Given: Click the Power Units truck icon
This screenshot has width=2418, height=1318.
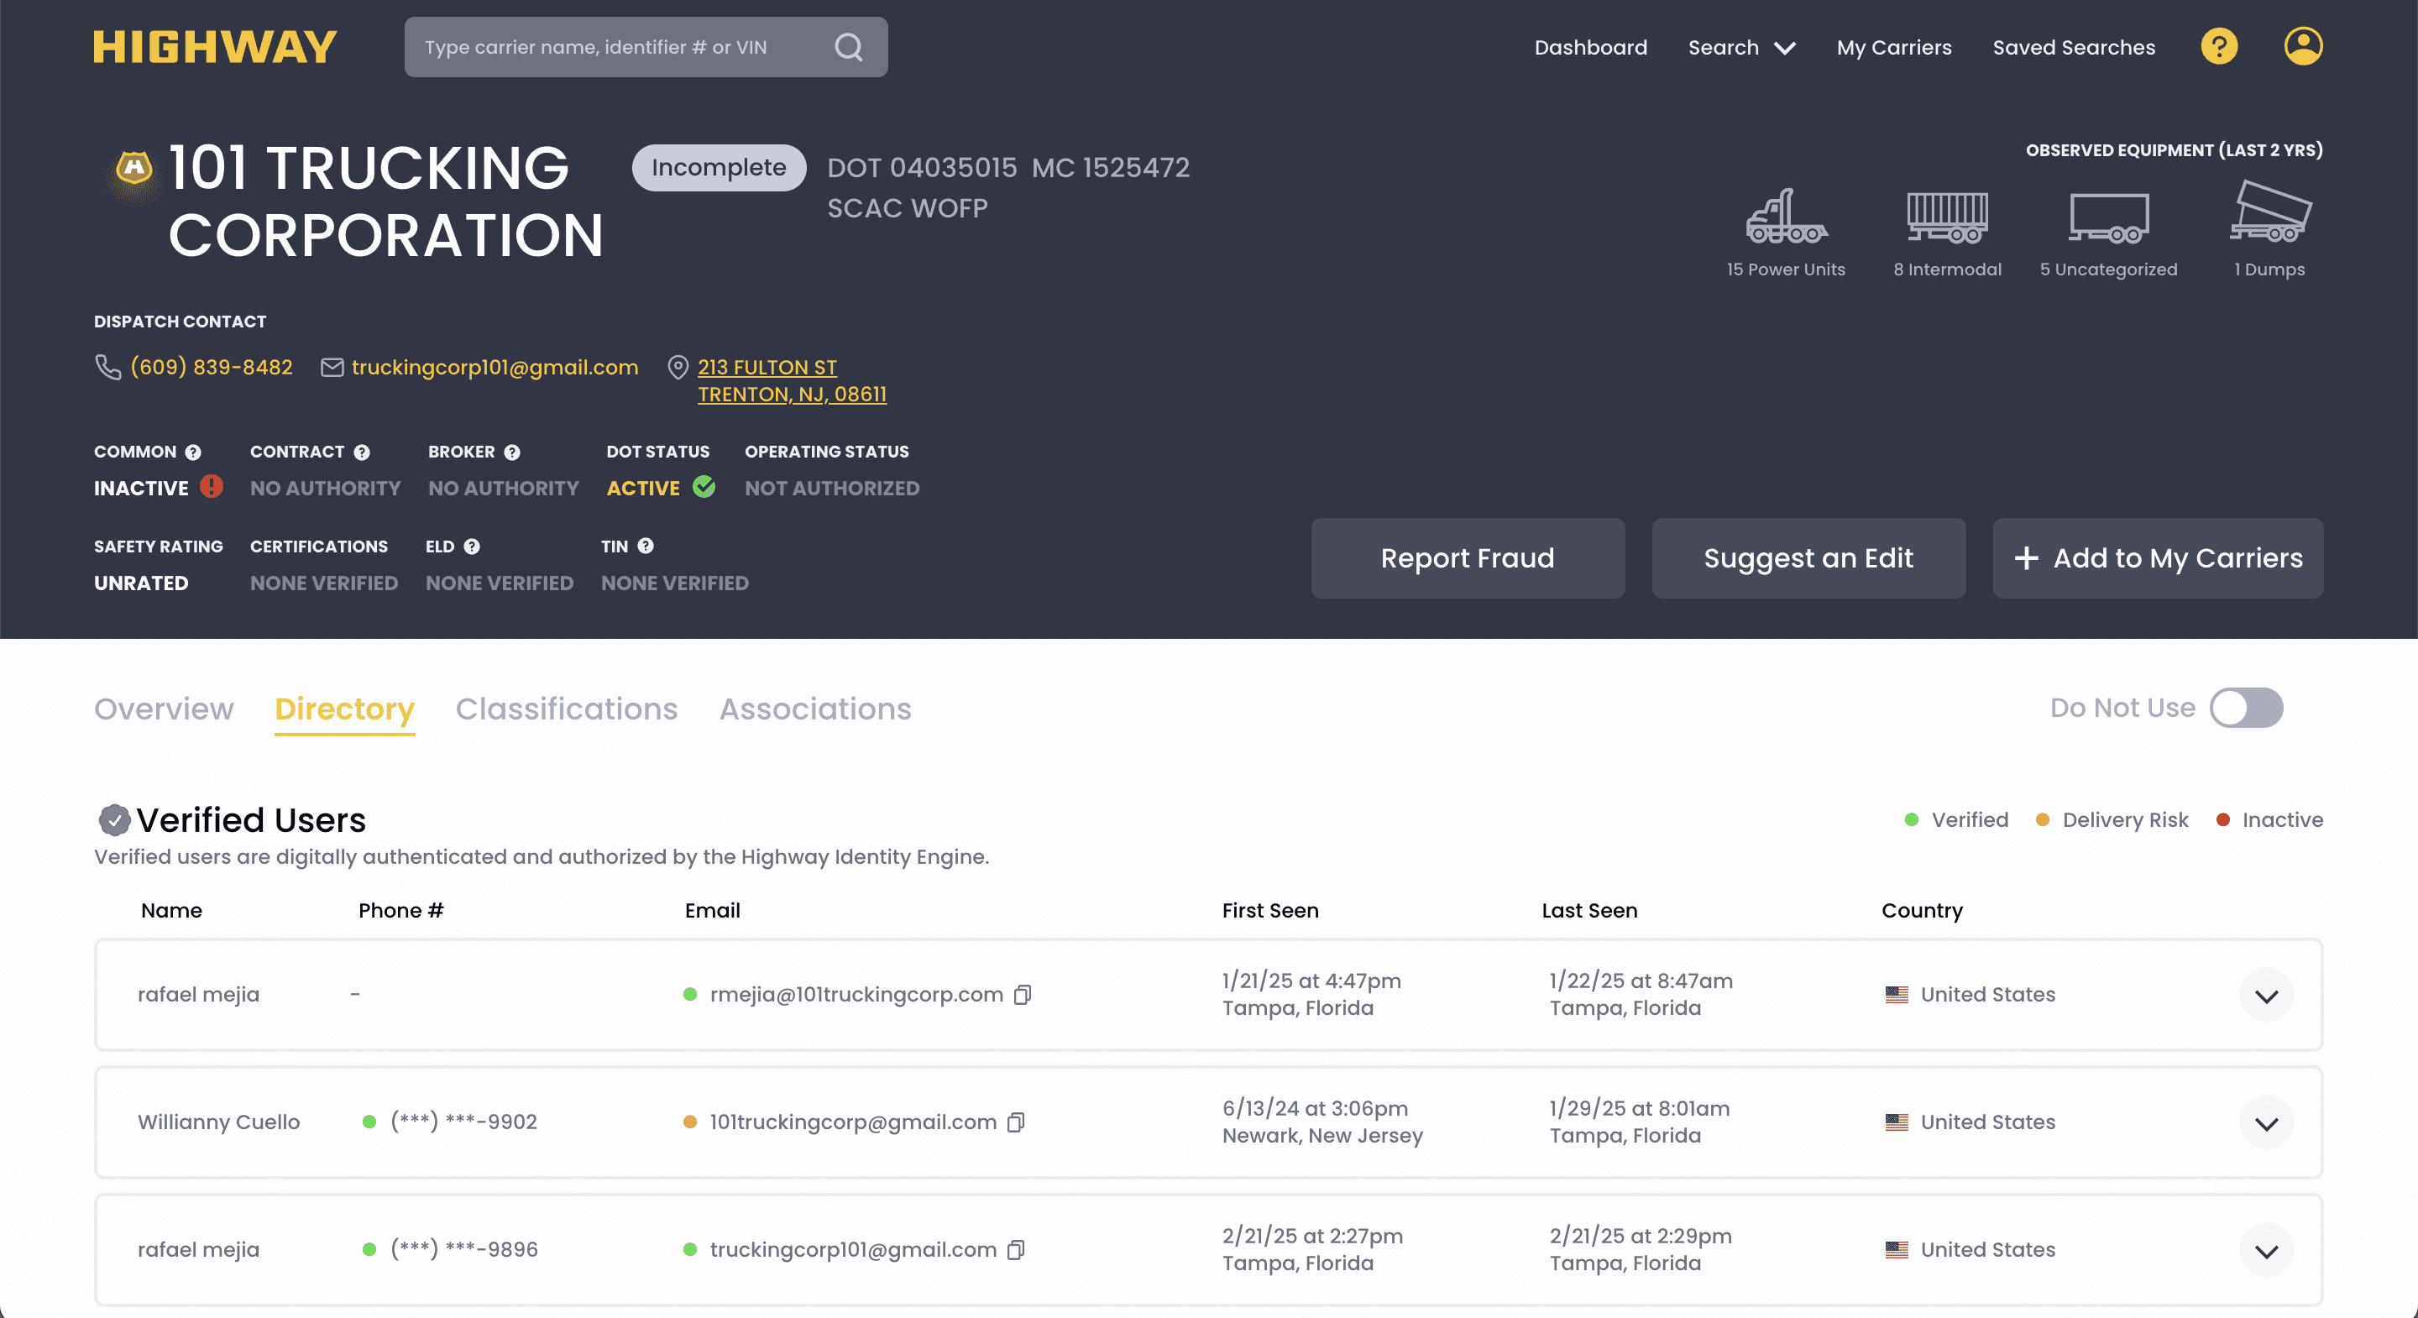Looking at the screenshot, I should [x=1785, y=216].
